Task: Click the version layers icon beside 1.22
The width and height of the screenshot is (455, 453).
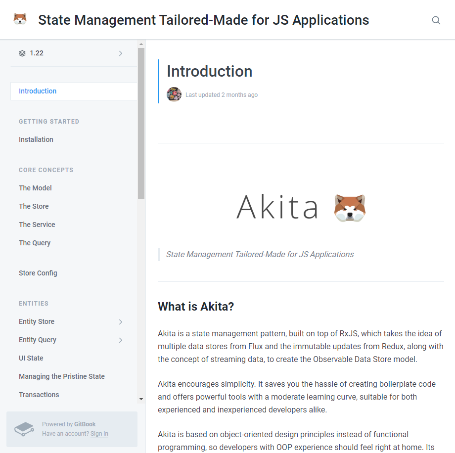Action: click(22, 53)
